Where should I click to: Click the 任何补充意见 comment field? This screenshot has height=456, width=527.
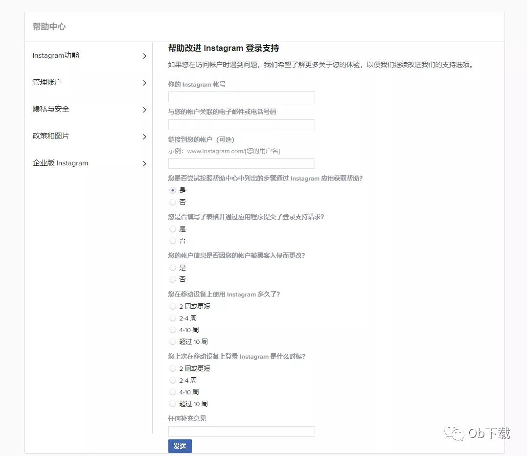pos(241,431)
